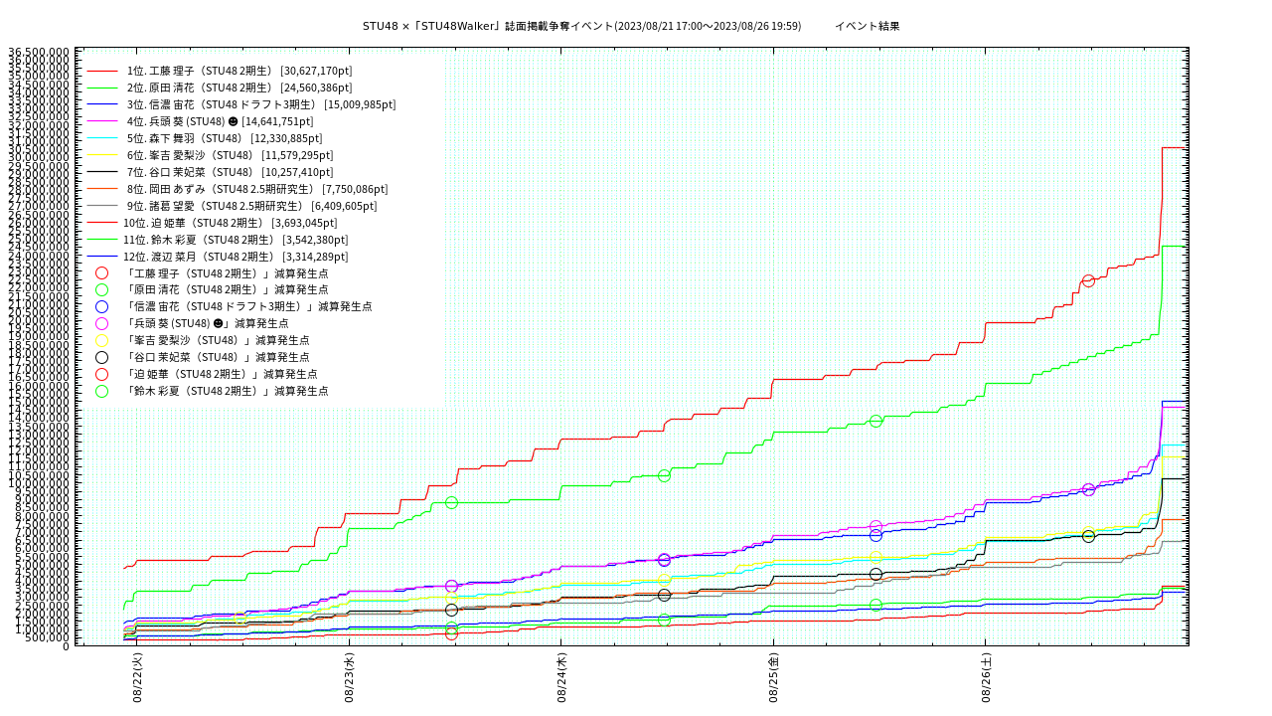Click the red circle icon for 迫 姫華 減算発生点
The image size is (1272, 716).
[102, 375]
